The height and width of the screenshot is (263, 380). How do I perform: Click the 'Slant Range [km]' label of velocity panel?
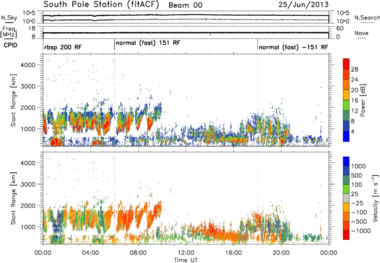pyautogui.click(x=13, y=198)
